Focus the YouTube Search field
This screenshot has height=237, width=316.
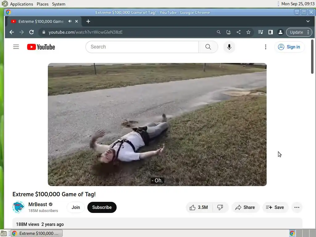point(142,47)
